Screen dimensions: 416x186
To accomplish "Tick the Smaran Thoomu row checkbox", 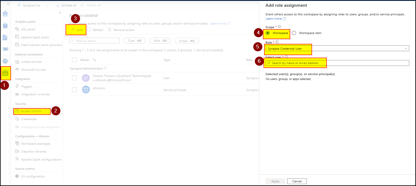I will pyautogui.click(x=74, y=78).
